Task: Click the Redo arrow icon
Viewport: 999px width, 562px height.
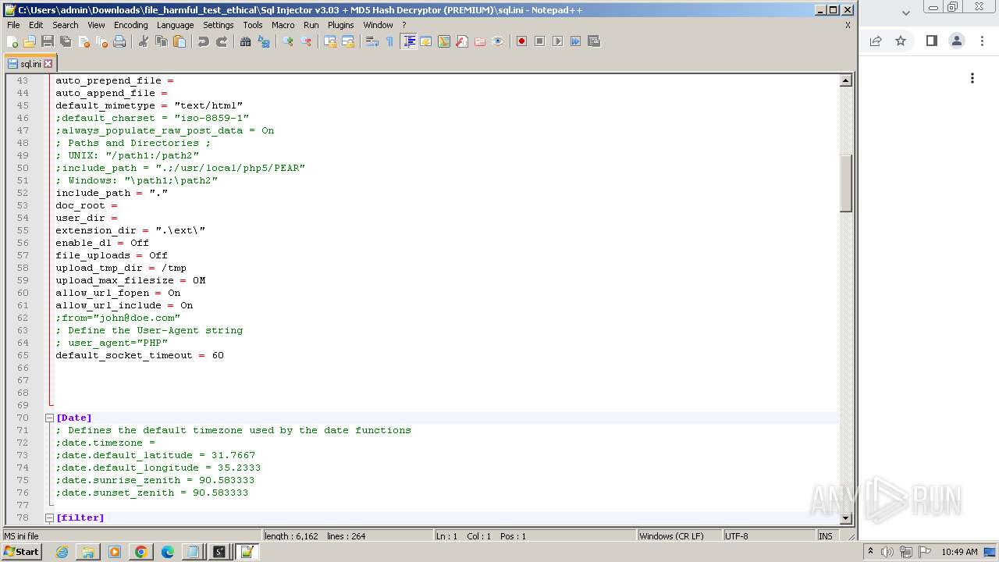Action: coord(222,41)
